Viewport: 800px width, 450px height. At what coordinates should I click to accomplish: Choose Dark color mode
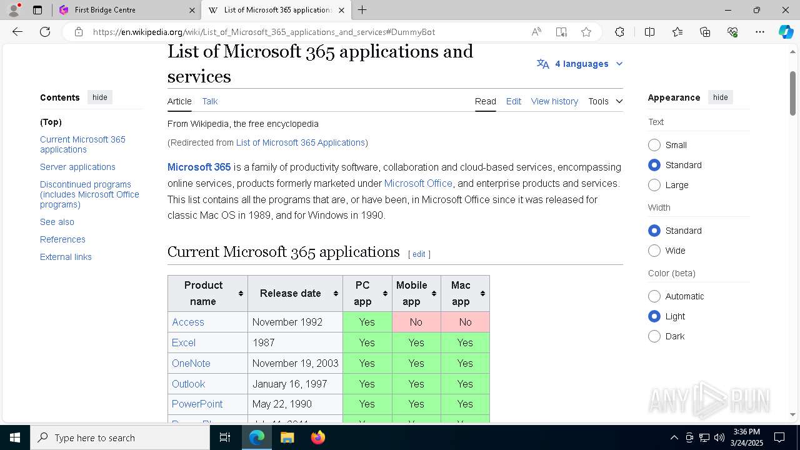654,336
